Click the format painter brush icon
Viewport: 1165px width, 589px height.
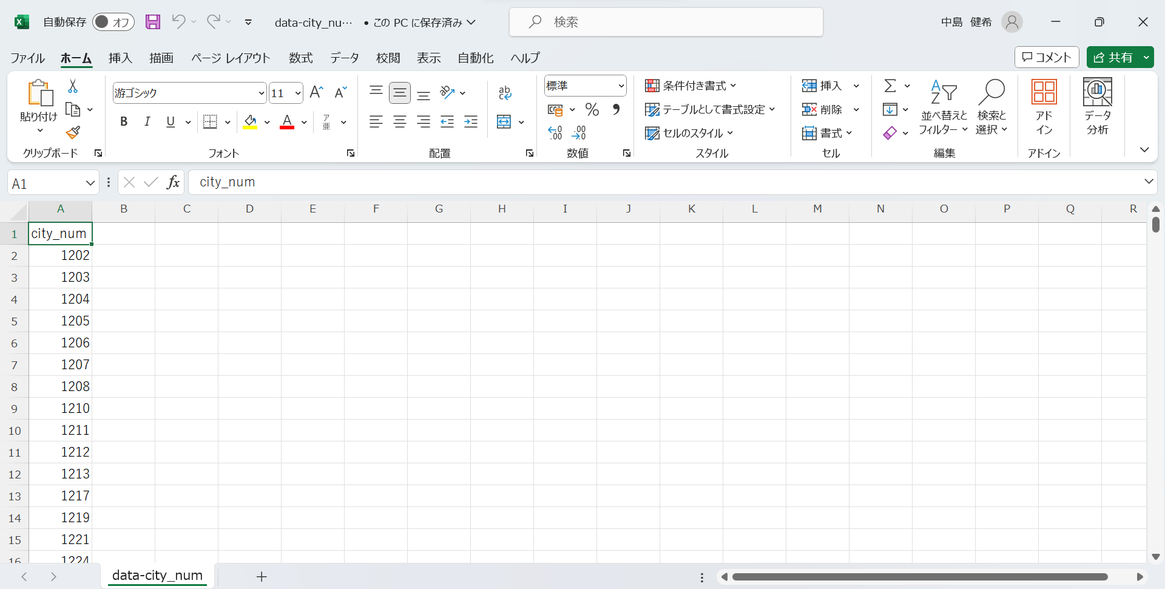coord(73,132)
